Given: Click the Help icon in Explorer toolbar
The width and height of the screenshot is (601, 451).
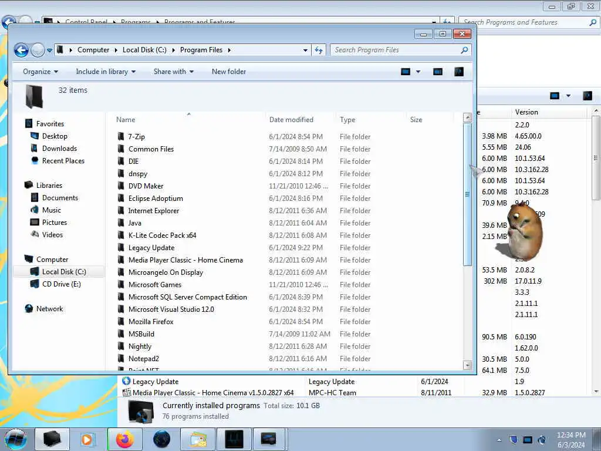Looking at the screenshot, I should [459, 72].
